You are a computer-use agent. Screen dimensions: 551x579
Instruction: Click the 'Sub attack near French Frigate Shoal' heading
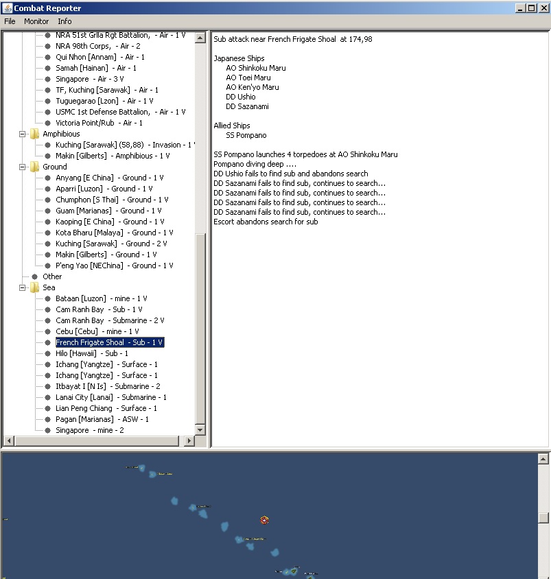point(293,39)
